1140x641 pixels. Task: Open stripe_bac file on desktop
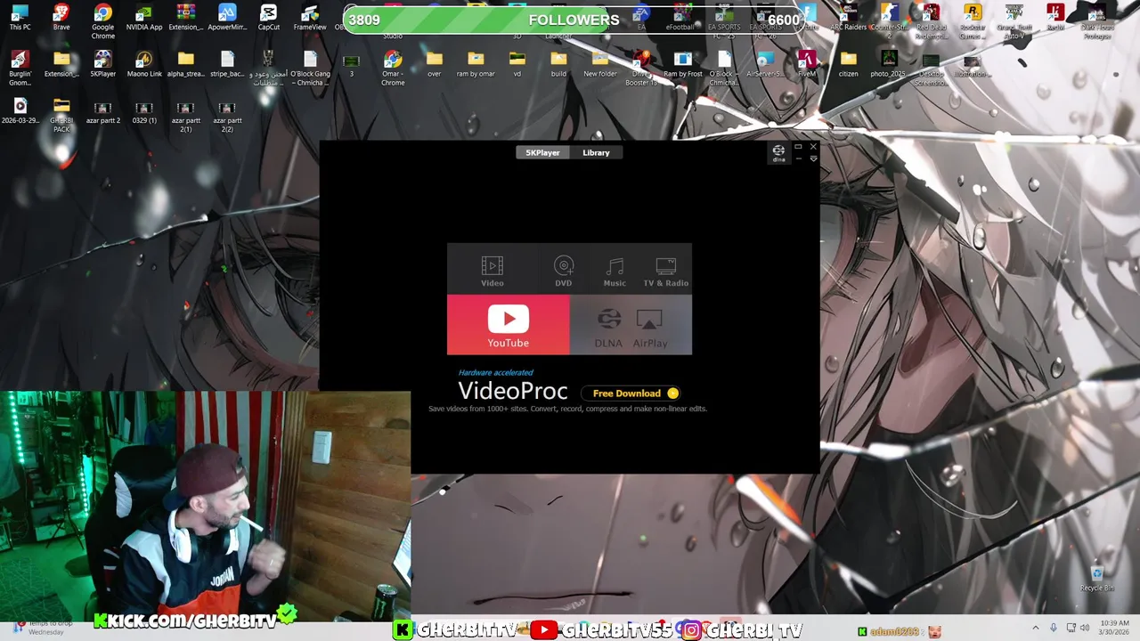point(227,64)
